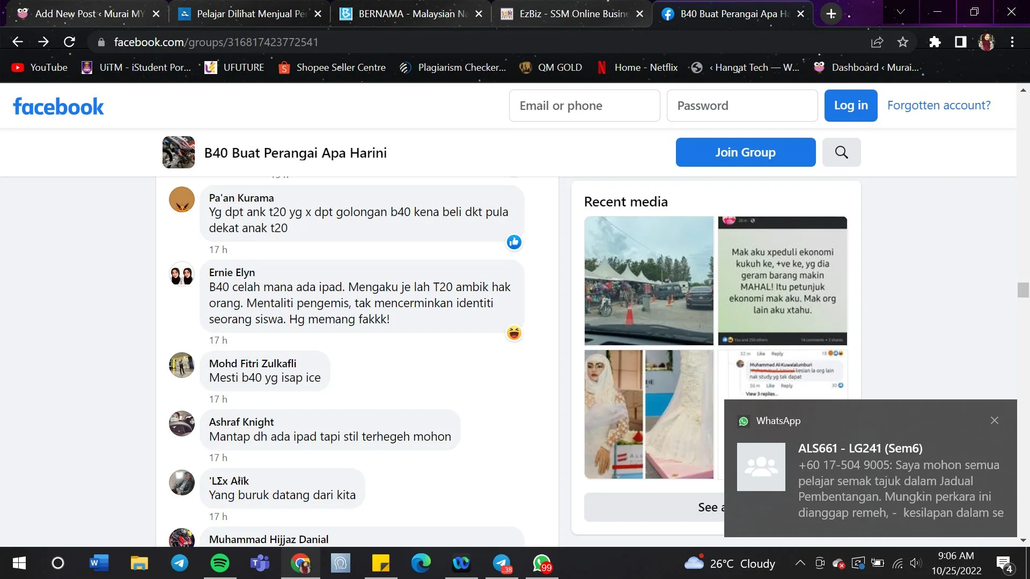Open the tent market photo thumbnail
The image size is (1030, 579).
click(x=649, y=280)
